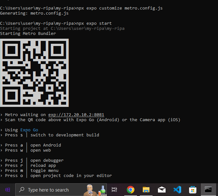Click 'open project code in your editor'
The image size is (218, 196).
tap(71, 176)
